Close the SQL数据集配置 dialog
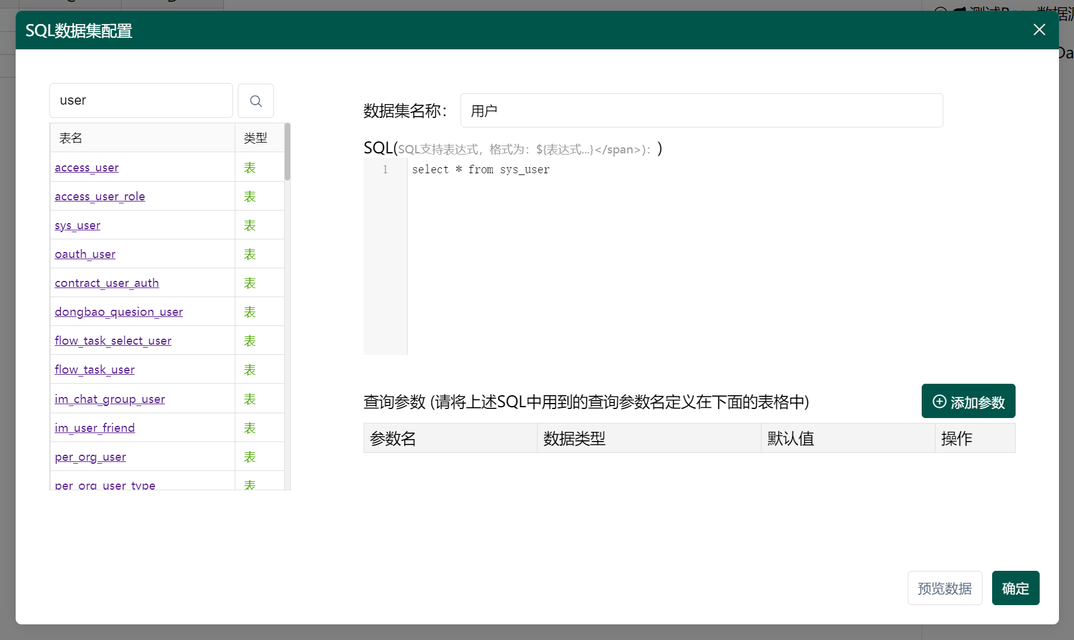 pyautogui.click(x=1039, y=29)
